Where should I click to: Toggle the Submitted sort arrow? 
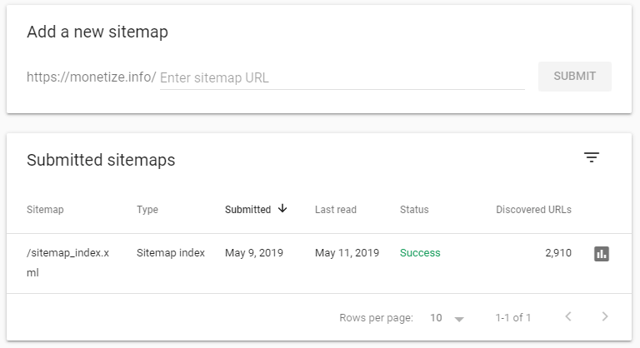pos(282,208)
